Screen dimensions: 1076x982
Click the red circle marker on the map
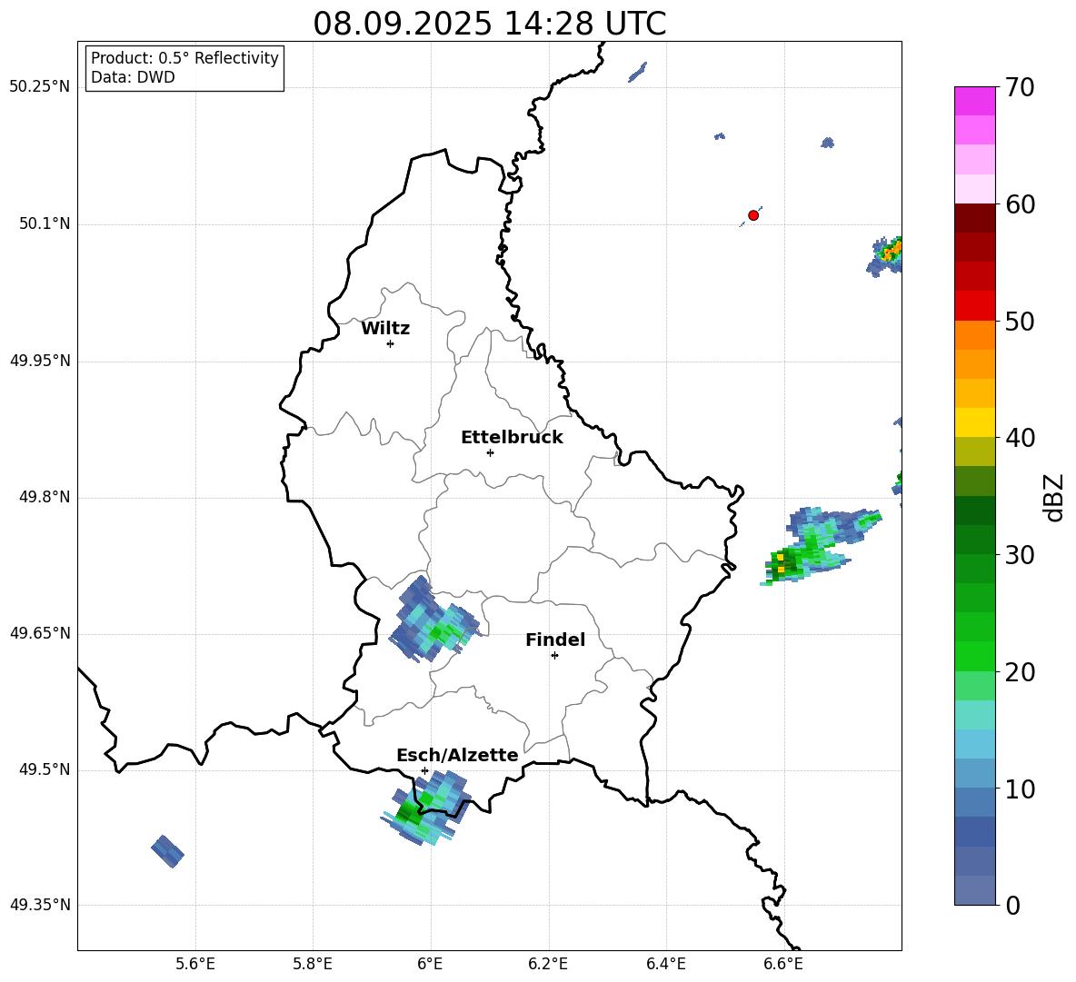[x=752, y=215]
